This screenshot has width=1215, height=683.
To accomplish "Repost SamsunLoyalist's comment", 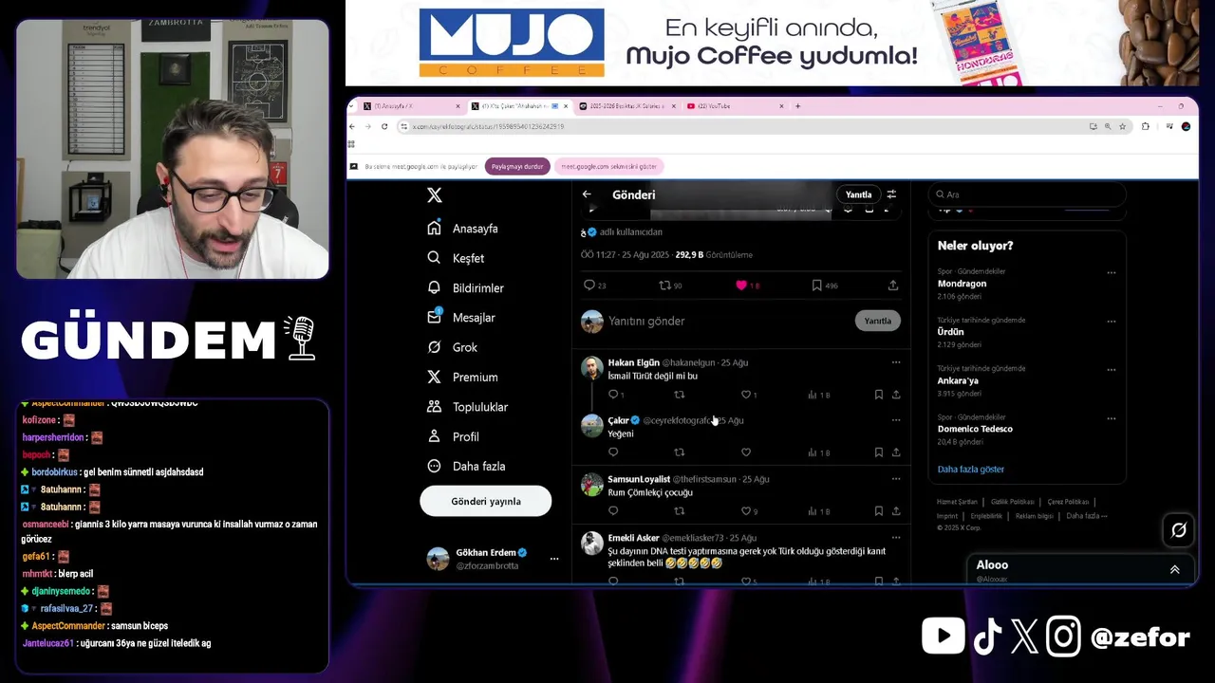I will 679,511.
